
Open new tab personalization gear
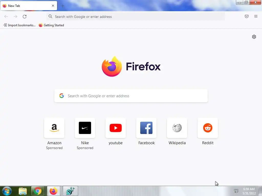[x=254, y=37]
